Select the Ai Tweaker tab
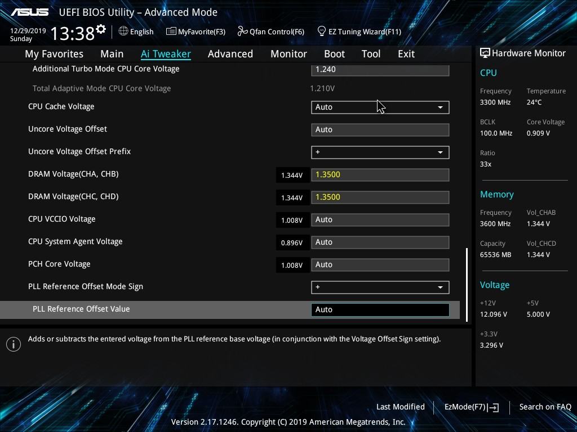The height and width of the screenshot is (432, 577). 166,54
